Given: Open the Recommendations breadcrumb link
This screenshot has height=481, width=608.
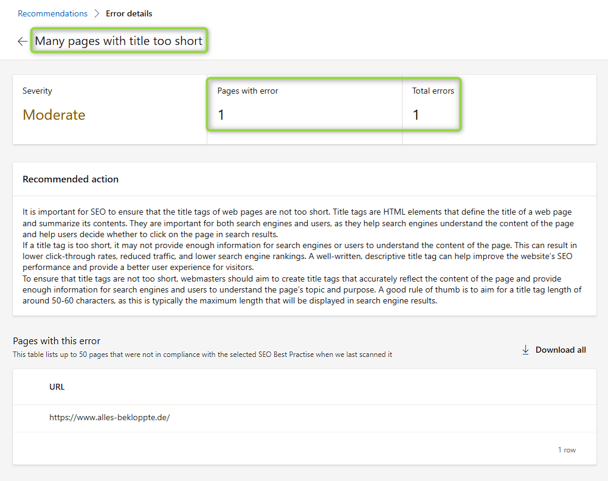Looking at the screenshot, I should pos(53,13).
